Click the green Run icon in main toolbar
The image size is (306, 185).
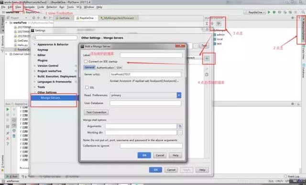tap(269, 12)
